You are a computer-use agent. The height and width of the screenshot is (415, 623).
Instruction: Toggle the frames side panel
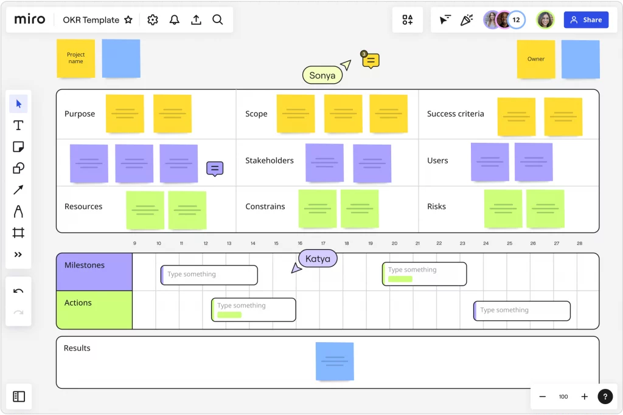pos(19,397)
